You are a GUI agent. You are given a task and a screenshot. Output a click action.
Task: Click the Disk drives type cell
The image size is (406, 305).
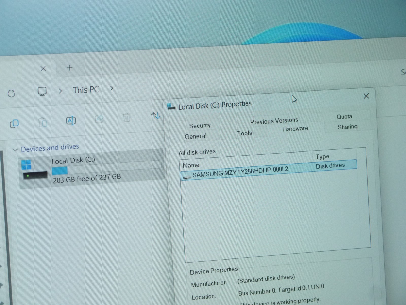pos(330,166)
